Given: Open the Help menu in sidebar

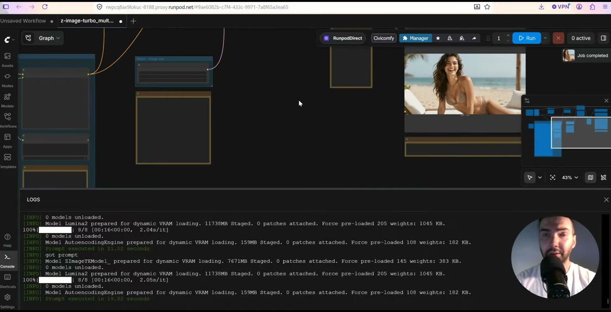Looking at the screenshot, I should 7,240.
